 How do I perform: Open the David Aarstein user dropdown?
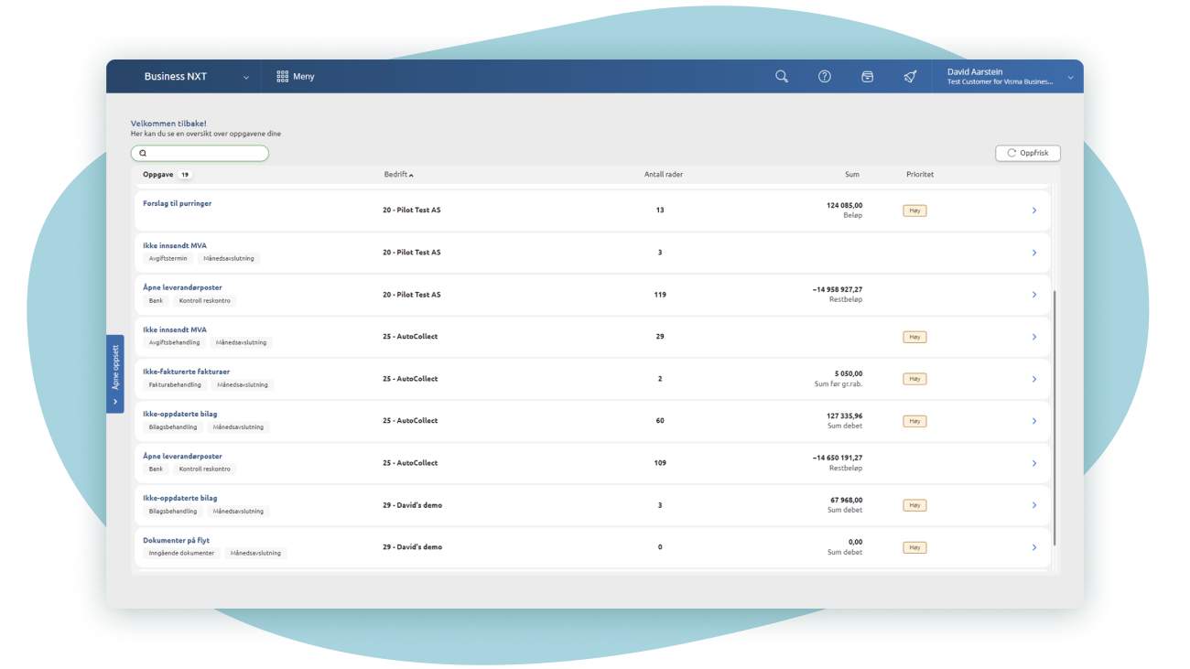tap(1007, 77)
